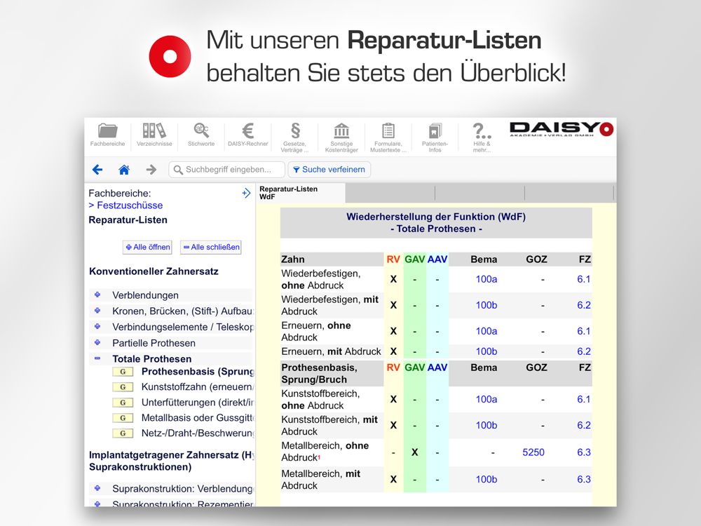Click the Reparatur-Listen sidebar heading
This screenshot has width=701, height=526.
[128, 220]
